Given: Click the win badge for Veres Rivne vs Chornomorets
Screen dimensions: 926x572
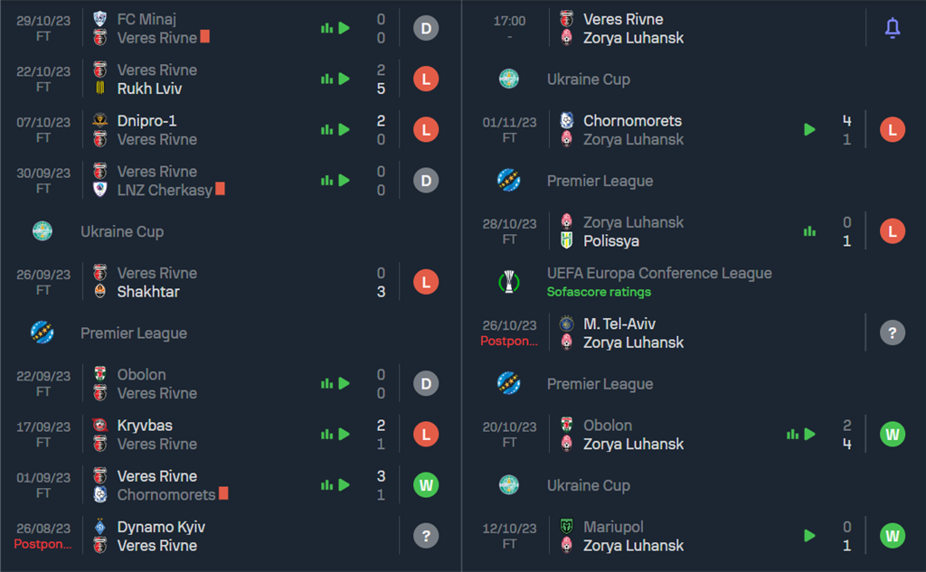Looking at the screenshot, I should pyautogui.click(x=426, y=485).
